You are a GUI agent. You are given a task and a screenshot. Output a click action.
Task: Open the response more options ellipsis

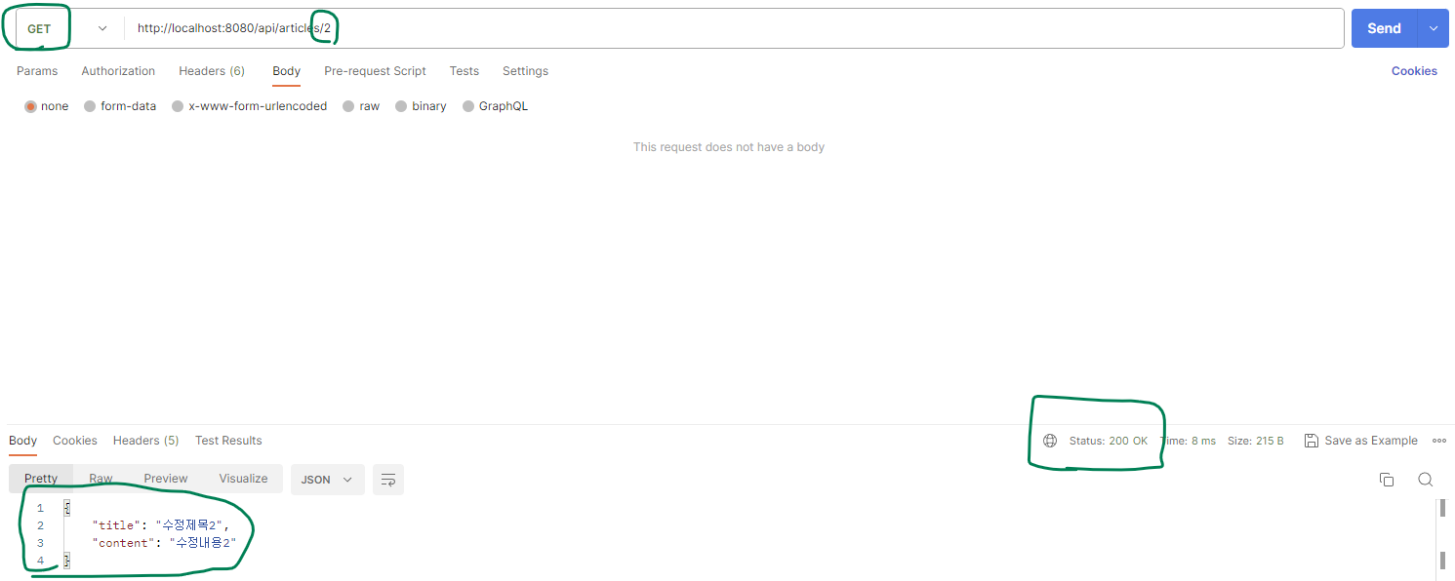[1439, 441]
